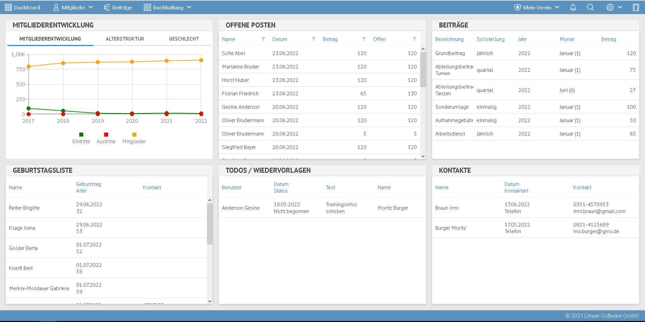The height and width of the screenshot is (322, 645).
Task: Switch to the Alterstruktur tab
Action: coord(125,39)
